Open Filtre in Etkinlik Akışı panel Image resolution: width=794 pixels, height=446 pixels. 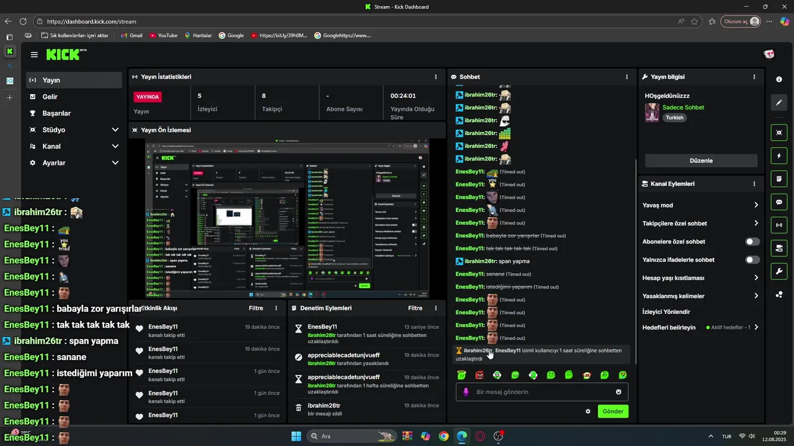(x=256, y=308)
